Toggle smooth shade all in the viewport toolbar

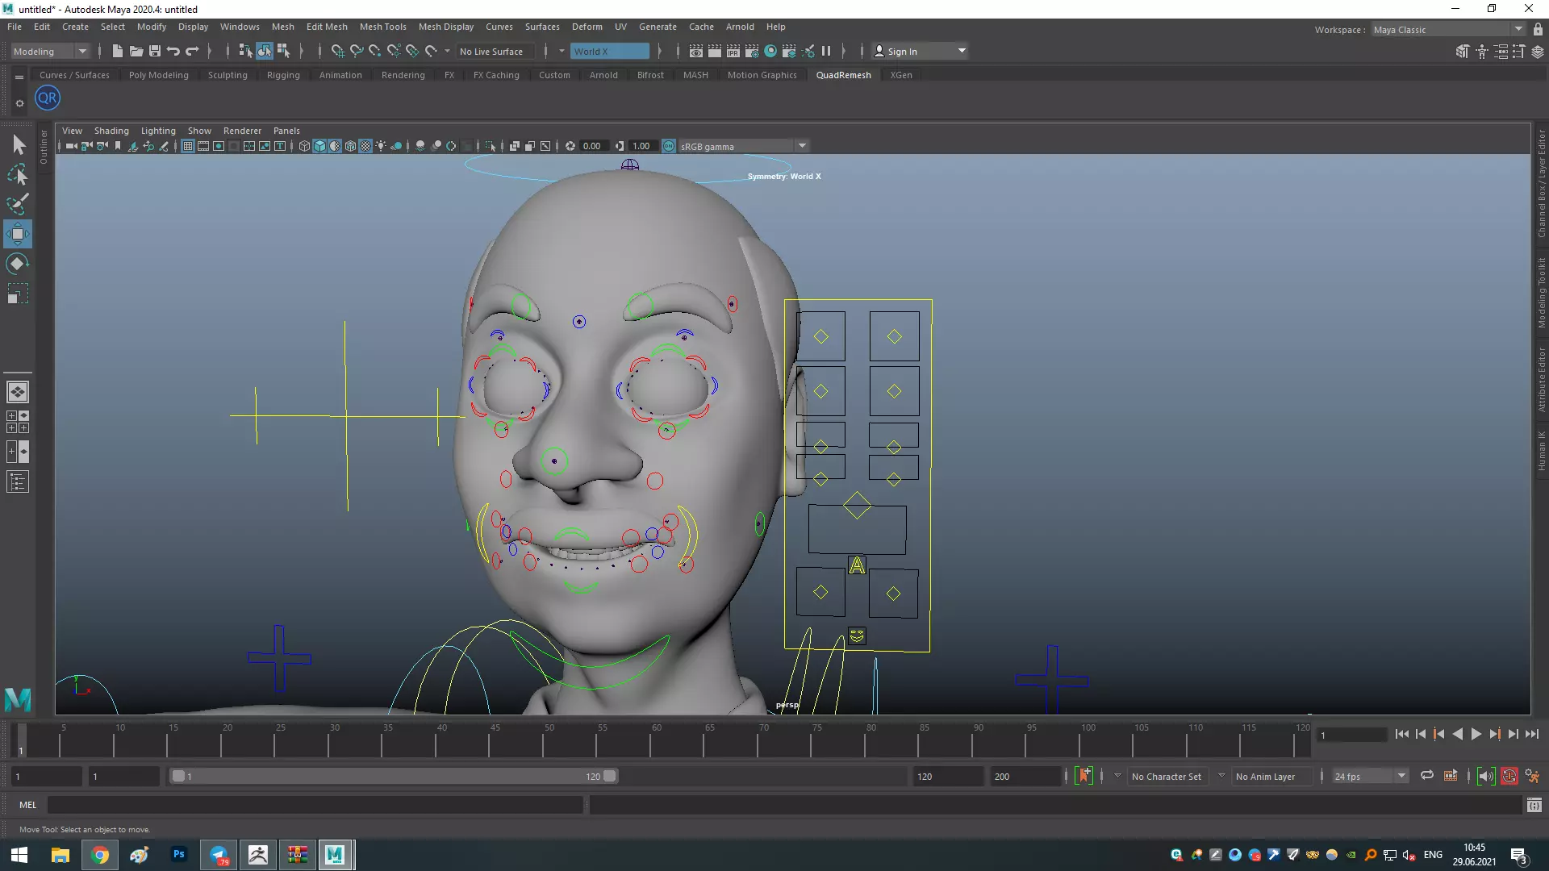coord(319,146)
